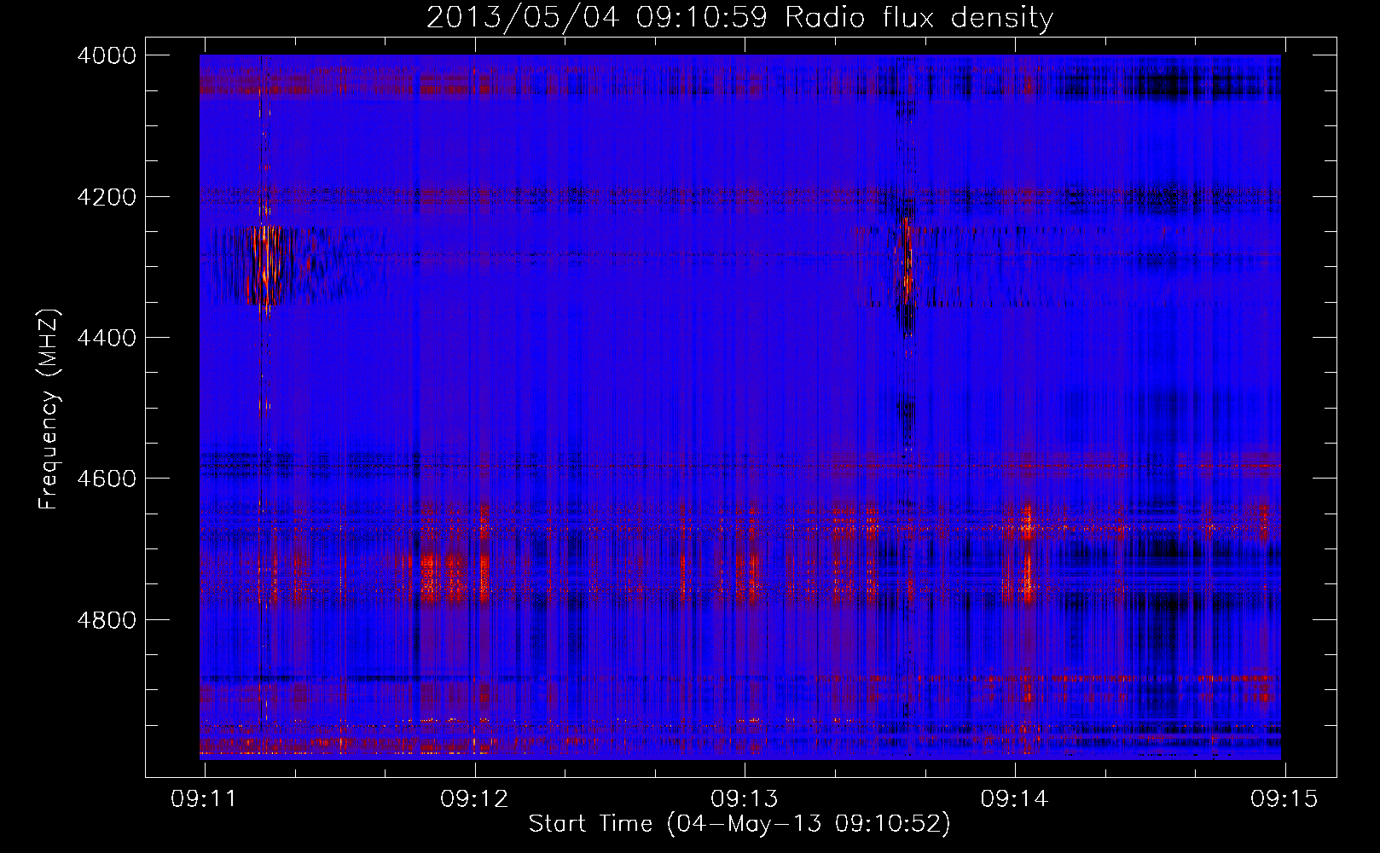Select the '4200' frequency axis label

[107, 197]
